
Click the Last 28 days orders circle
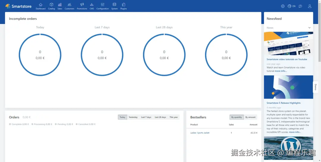point(164,55)
